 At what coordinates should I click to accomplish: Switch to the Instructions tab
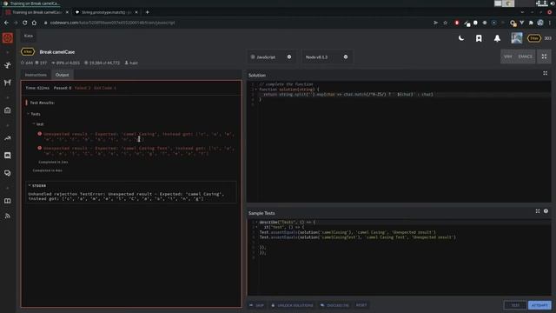[36, 75]
